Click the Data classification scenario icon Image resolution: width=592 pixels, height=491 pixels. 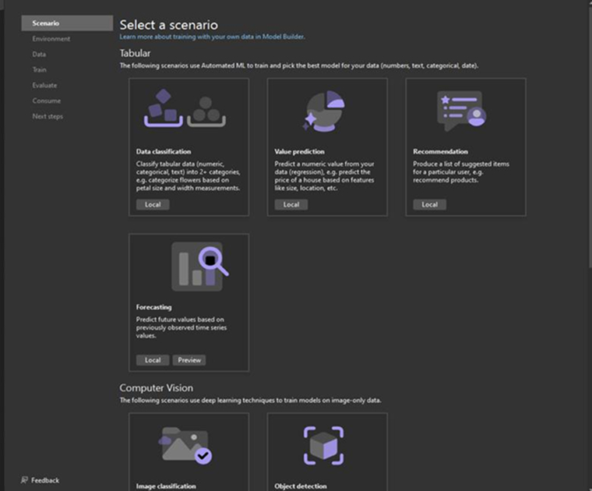click(x=184, y=108)
